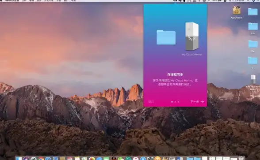
Task: Click the My Cloud Home label under device
Action: (192, 54)
